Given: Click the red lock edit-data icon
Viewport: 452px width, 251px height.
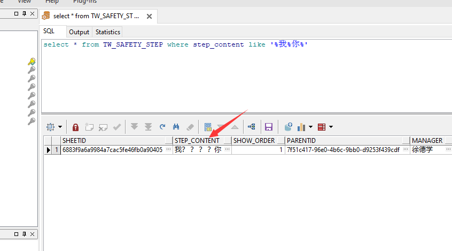Looking at the screenshot, I should pos(75,127).
